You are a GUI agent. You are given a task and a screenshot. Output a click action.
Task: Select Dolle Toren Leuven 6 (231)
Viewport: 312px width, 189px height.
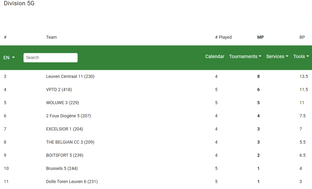tap(72, 182)
